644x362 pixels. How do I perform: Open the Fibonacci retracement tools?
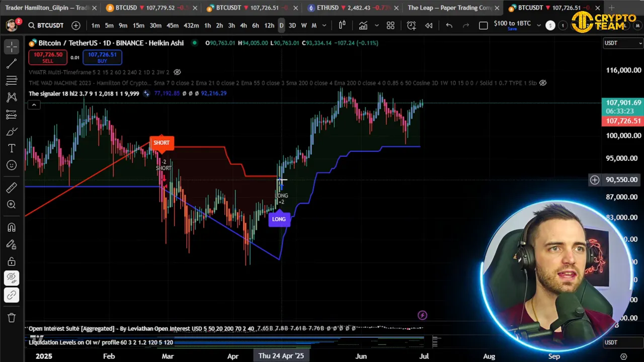point(12,80)
